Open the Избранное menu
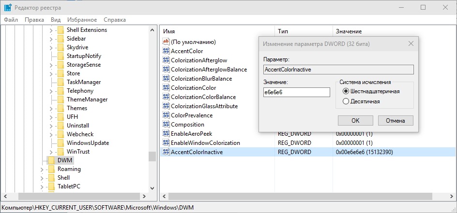Image resolution: width=457 pixels, height=213 pixels. (82, 20)
